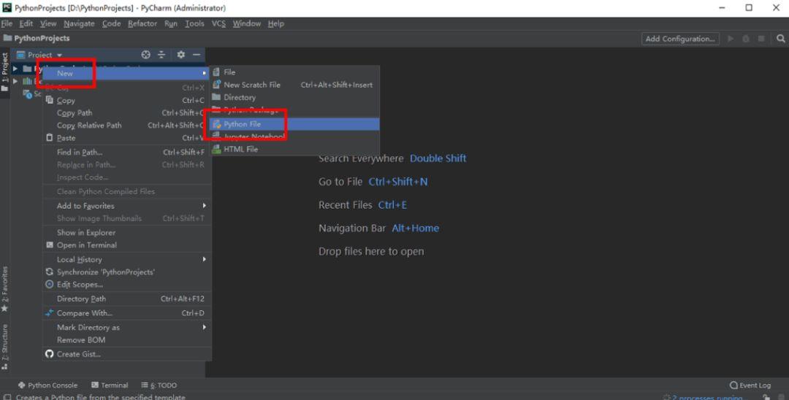The height and width of the screenshot is (400, 789).
Task: Open the VCS menu
Action: (x=218, y=23)
